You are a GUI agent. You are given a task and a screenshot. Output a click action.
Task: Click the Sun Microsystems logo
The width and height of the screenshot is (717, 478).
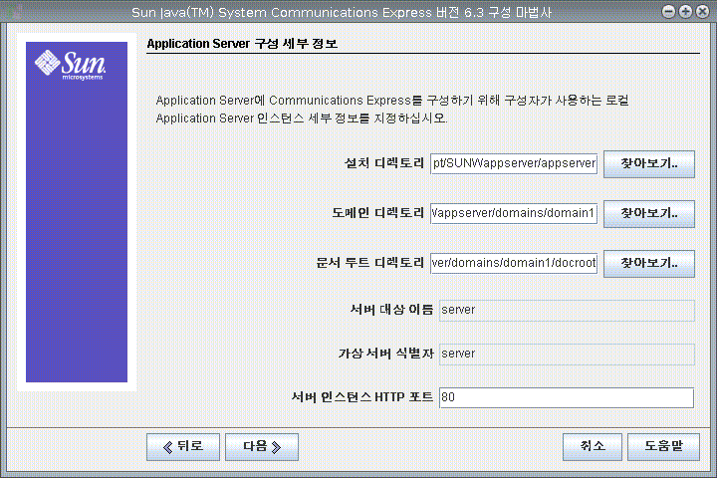[71, 65]
